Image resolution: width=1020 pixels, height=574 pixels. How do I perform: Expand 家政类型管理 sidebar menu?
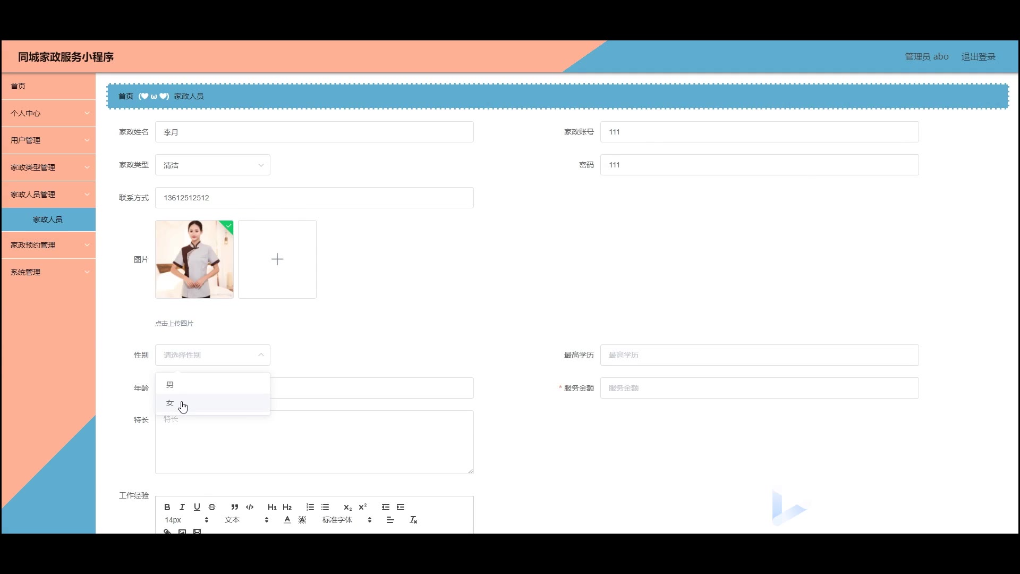coord(48,167)
